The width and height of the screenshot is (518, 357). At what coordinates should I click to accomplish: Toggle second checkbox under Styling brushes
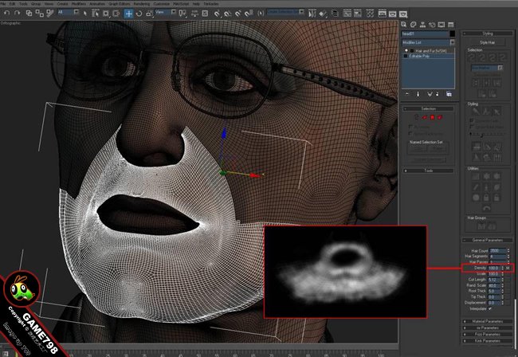[472, 127]
